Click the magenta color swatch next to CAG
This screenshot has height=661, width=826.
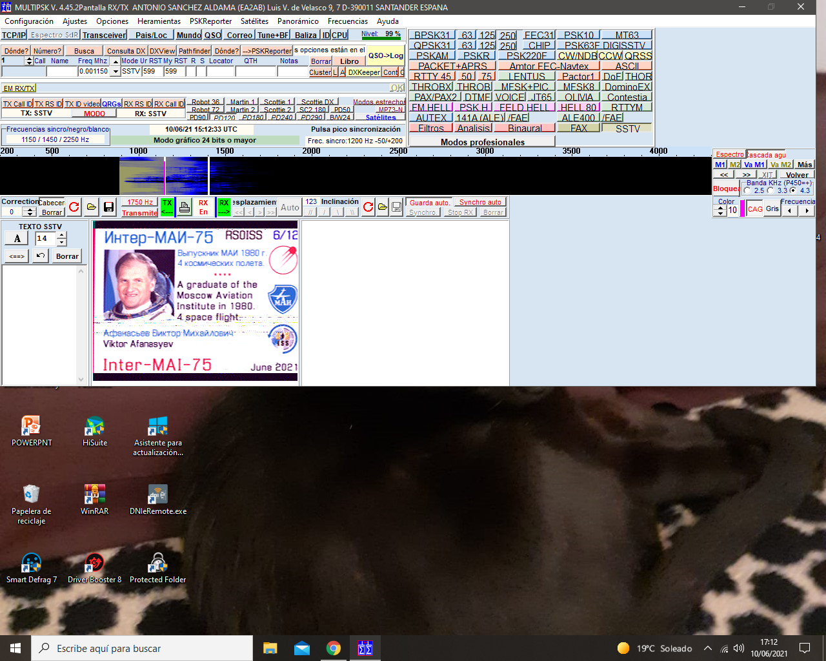tap(742, 209)
